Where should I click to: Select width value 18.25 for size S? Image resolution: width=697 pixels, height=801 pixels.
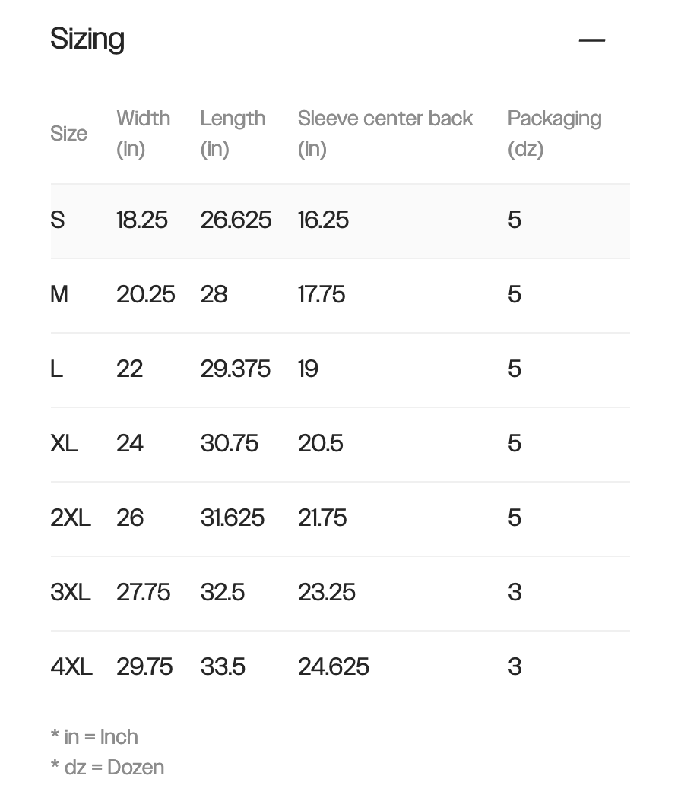click(x=142, y=220)
